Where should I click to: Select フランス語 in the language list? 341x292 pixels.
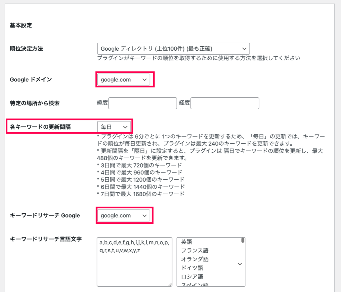coord(194,251)
